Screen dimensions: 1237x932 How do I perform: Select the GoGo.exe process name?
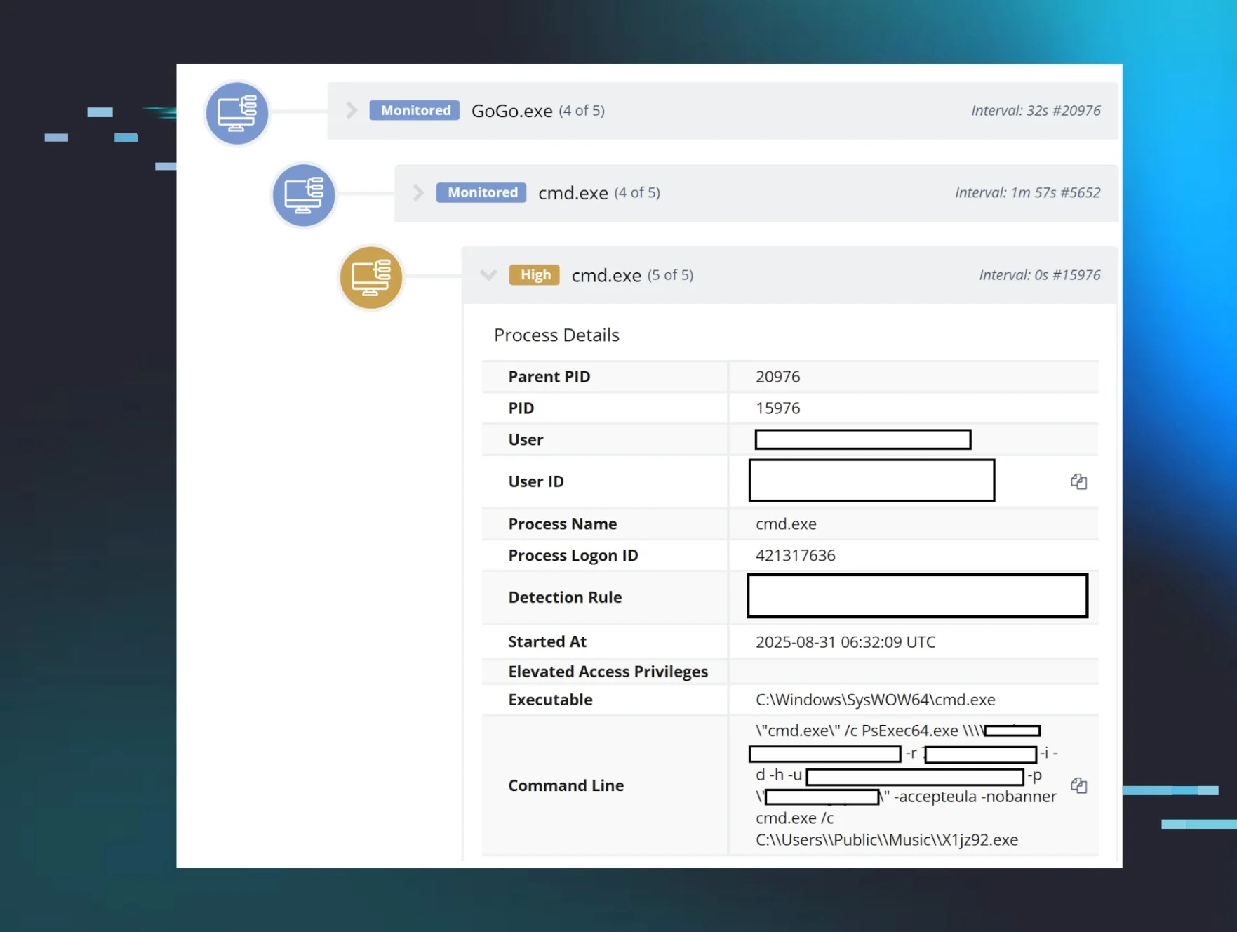click(x=511, y=111)
